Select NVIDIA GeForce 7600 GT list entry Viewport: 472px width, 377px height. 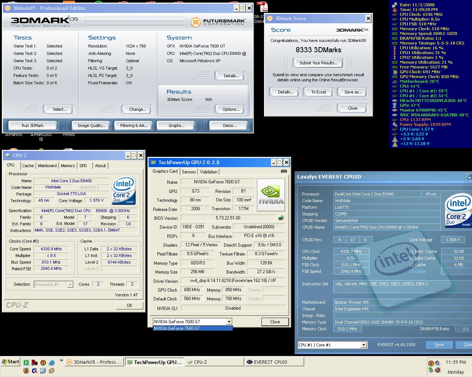(193, 328)
